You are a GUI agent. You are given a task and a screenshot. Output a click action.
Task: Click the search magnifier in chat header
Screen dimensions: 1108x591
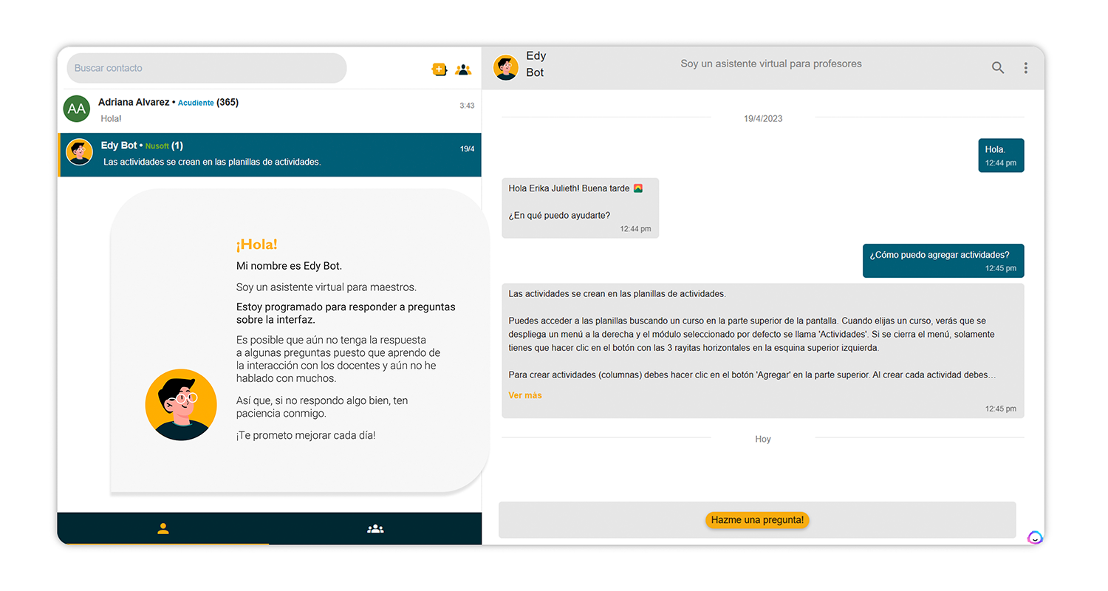[x=998, y=68]
